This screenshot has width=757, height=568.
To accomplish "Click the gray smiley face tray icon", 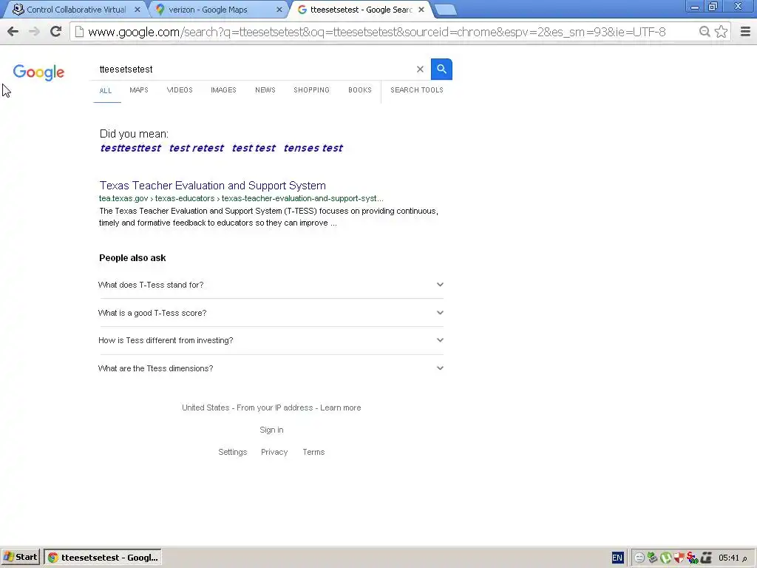I will coord(639,558).
